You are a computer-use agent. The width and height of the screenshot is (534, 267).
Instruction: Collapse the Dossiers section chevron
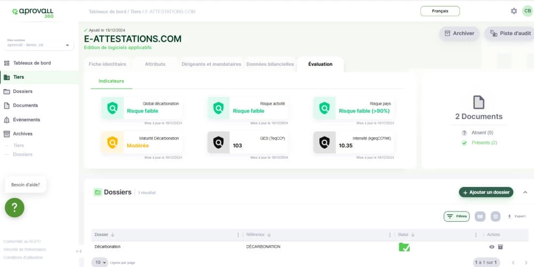tap(525, 192)
